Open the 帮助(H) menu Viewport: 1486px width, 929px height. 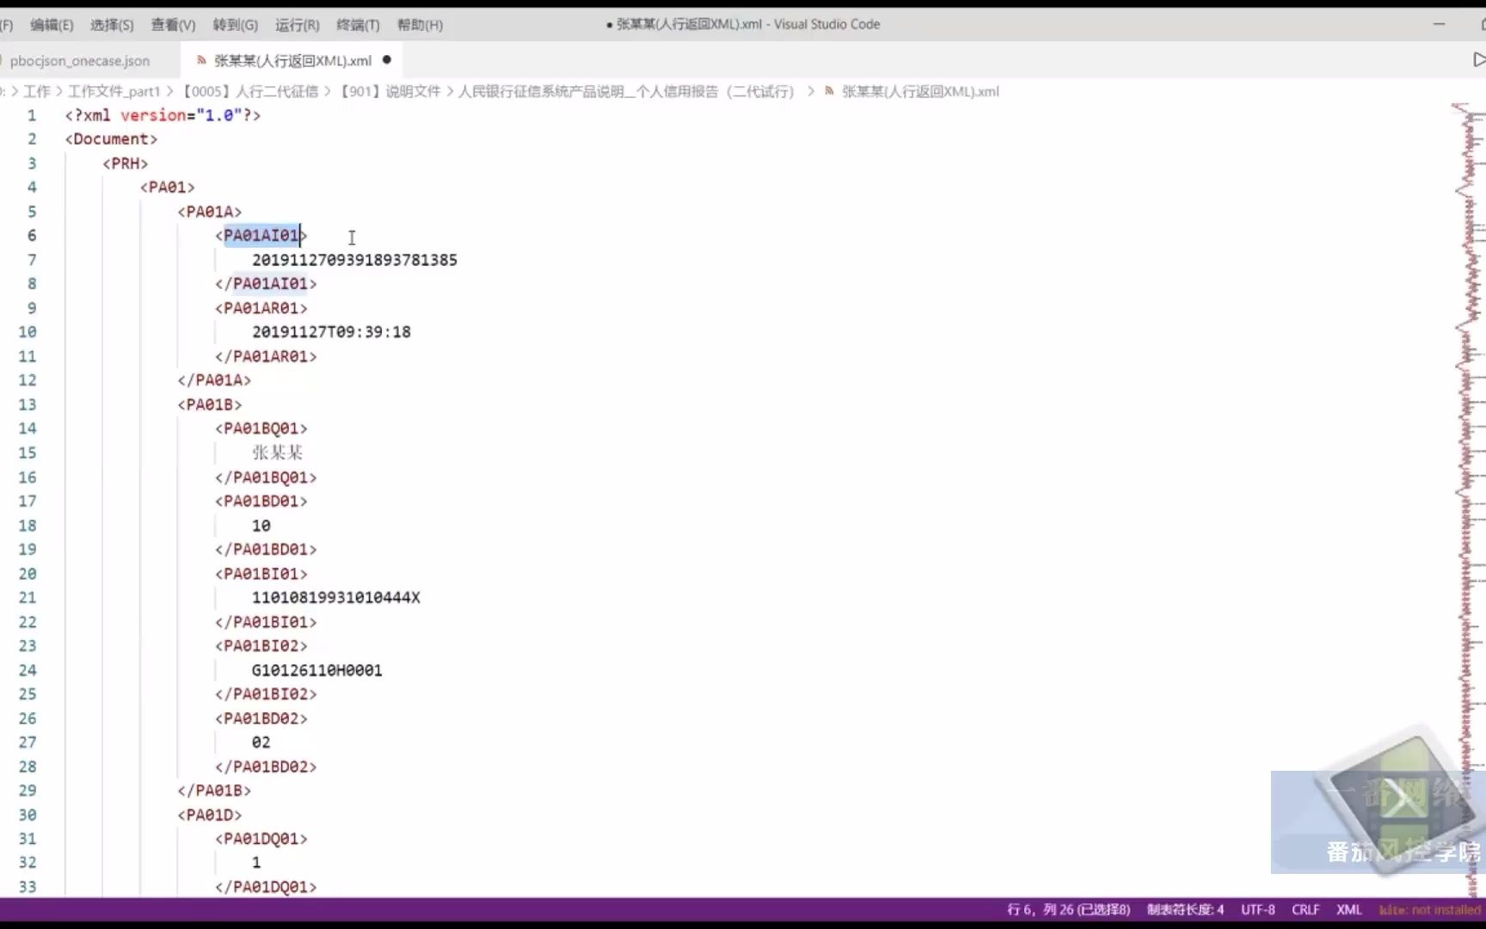click(420, 25)
